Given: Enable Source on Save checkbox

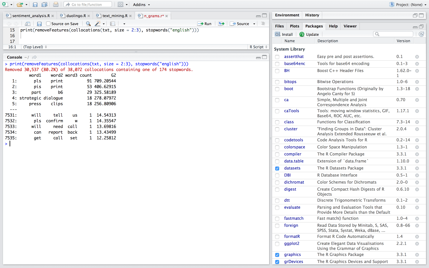Looking at the screenshot, I should [48, 24].
